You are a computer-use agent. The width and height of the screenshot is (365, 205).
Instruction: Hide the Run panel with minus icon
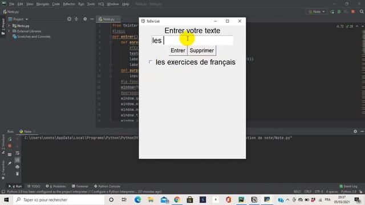click(362, 132)
